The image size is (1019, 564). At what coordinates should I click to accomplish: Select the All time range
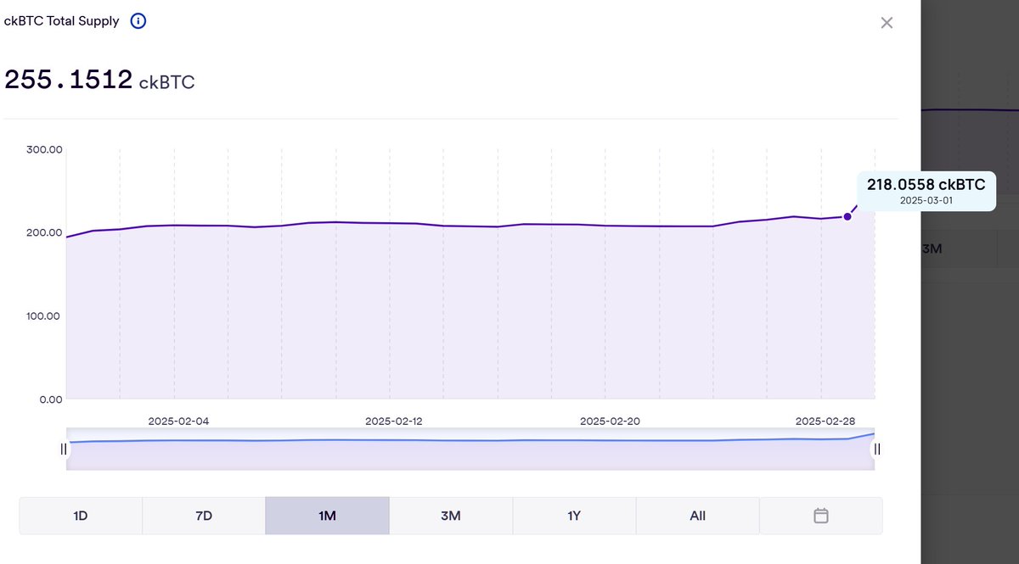click(697, 515)
